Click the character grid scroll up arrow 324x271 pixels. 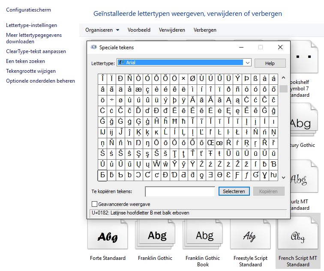[284, 78]
